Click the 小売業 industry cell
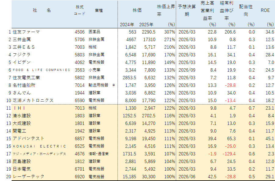This screenshot has height=181, width=275. [94, 70]
